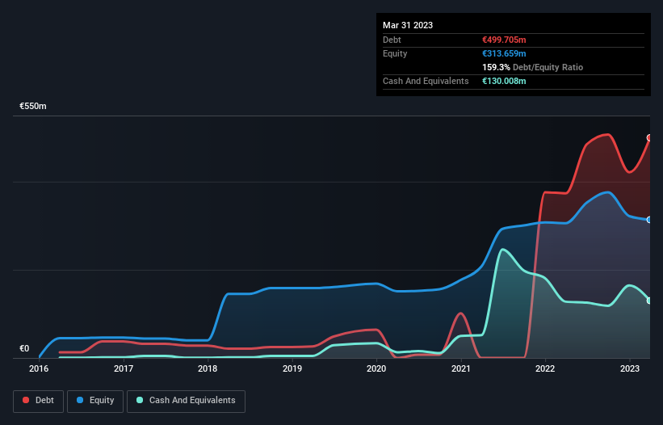Click the 2022 x-axis label
This screenshot has width=663, height=425.
(x=545, y=368)
